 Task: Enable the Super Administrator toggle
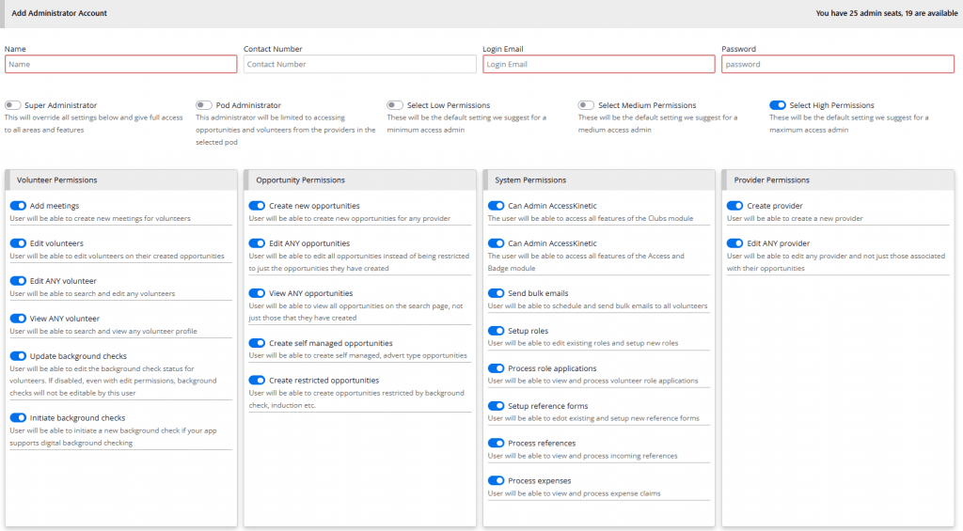click(13, 105)
